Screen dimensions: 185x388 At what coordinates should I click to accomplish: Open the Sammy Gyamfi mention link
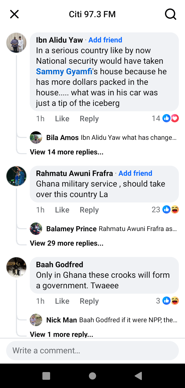[64, 71]
